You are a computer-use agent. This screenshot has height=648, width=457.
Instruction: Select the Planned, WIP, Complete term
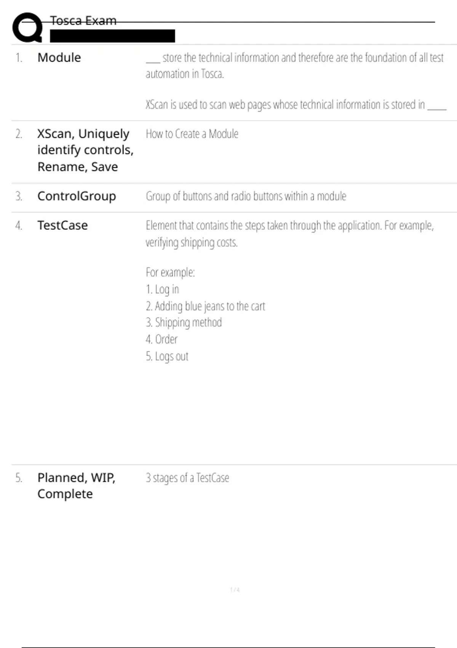(x=76, y=486)
